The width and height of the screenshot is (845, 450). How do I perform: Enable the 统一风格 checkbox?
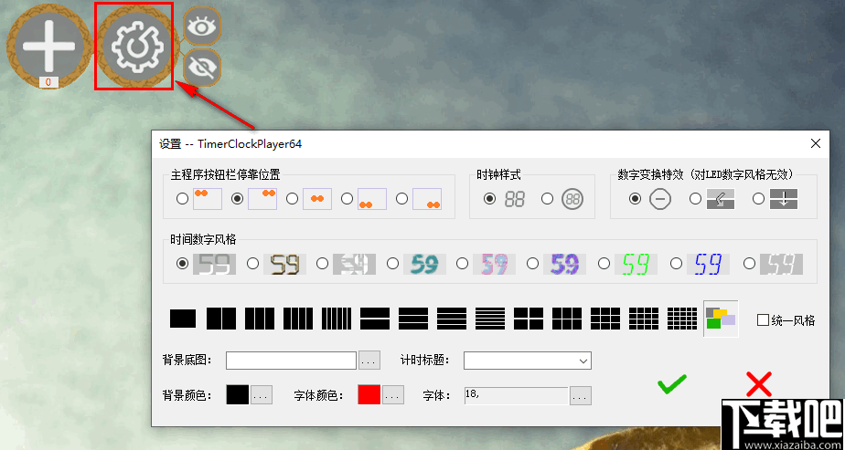coord(763,320)
